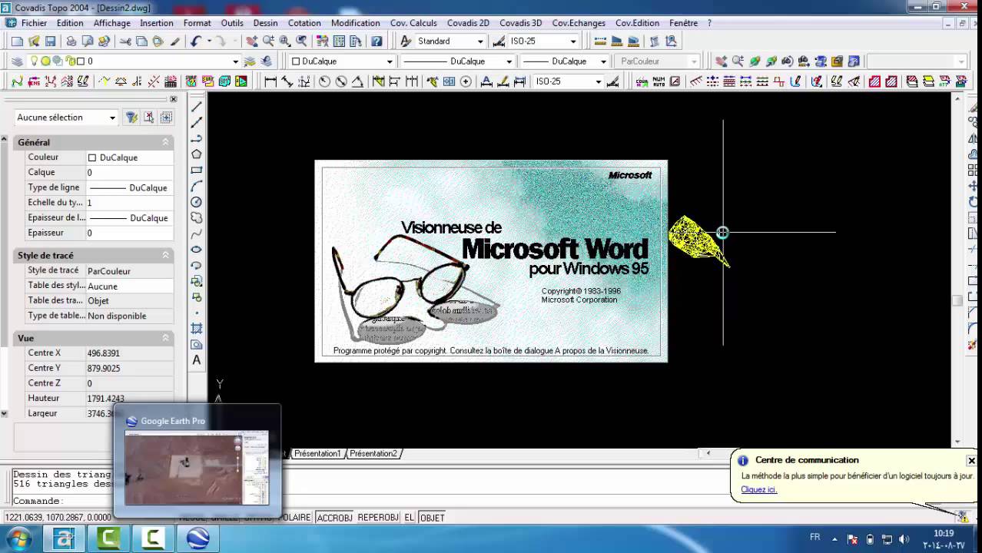Click the Windows Start button
The image size is (982, 553).
pyautogui.click(x=18, y=539)
